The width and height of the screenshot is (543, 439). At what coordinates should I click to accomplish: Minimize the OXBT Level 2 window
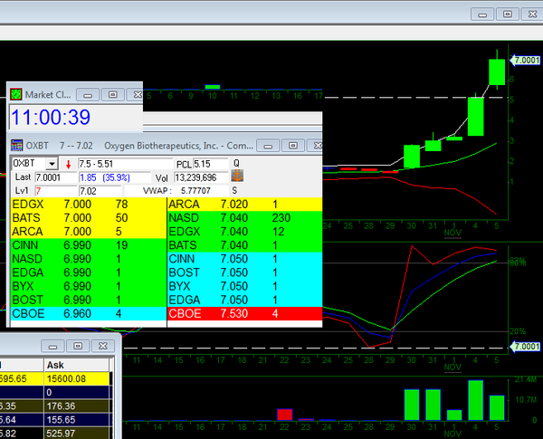[x=269, y=145]
